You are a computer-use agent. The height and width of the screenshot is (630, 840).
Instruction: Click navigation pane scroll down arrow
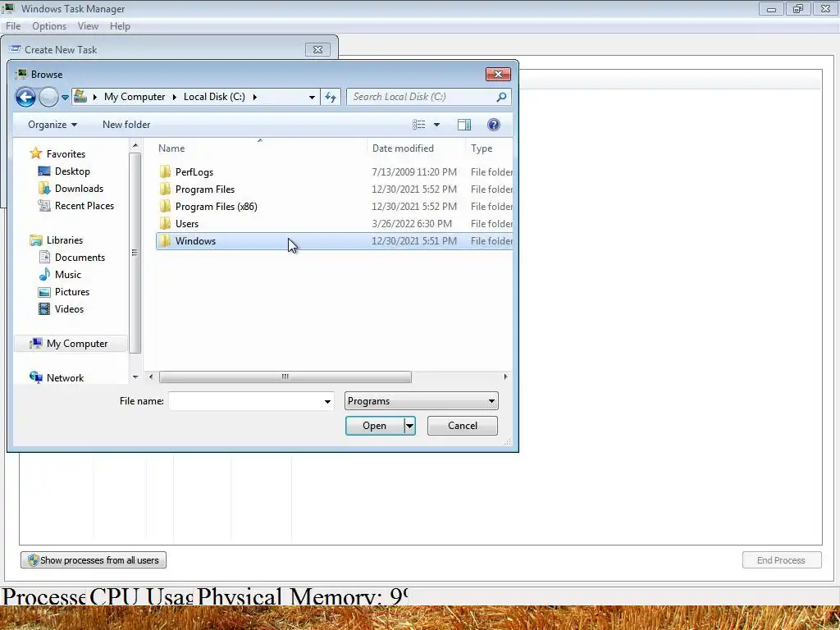click(x=135, y=377)
